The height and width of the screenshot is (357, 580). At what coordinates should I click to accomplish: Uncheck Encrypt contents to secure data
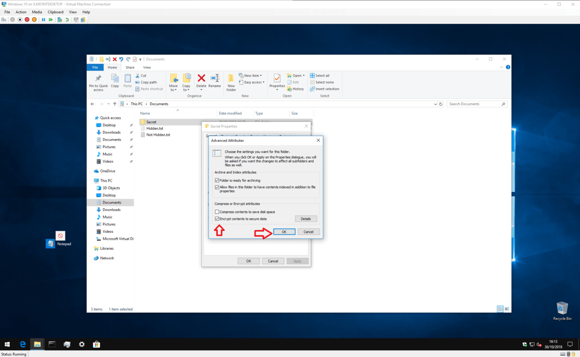[x=217, y=219]
